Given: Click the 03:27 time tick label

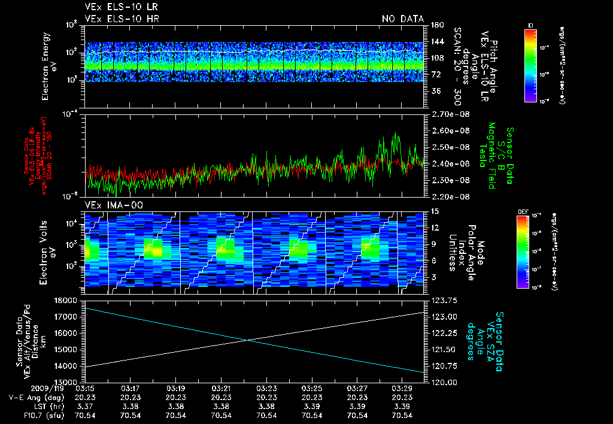Looking at the screenshot, I should coord(357,389).
